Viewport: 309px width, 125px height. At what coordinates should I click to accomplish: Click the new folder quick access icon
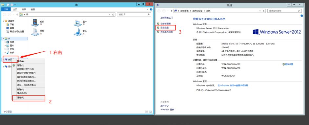click(x=12, y=5)
